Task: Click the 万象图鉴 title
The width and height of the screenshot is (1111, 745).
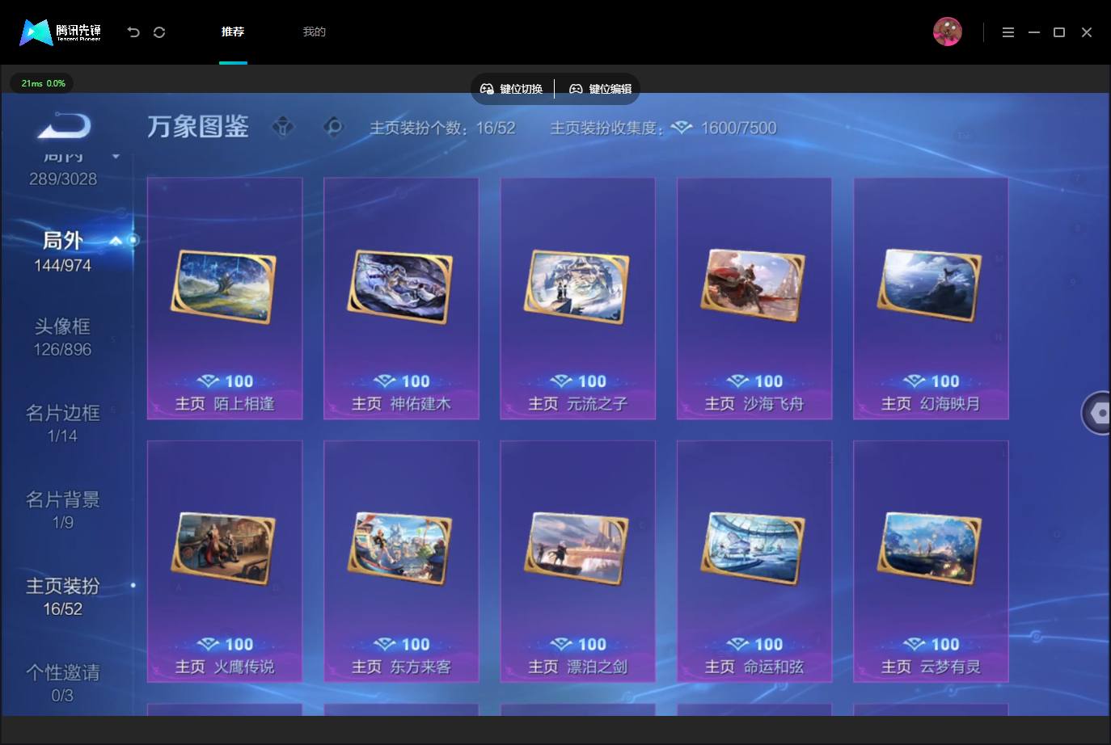Action: (198, 127)
